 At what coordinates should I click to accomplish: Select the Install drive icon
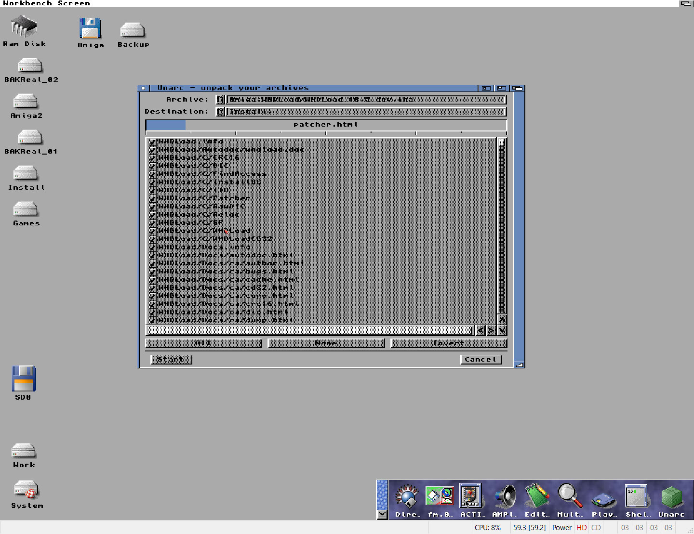point(26,173)
